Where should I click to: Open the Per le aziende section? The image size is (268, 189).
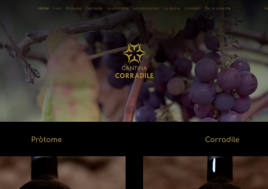pyautogui.click(x=218, y=8)
